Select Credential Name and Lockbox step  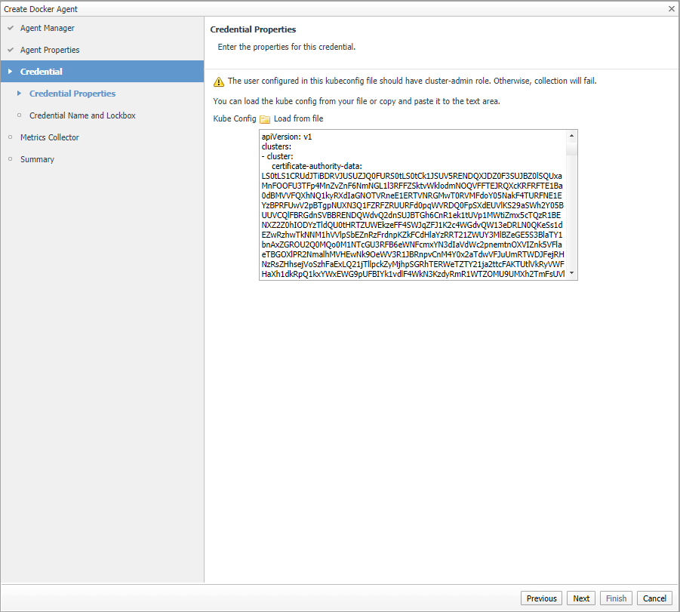82,115
